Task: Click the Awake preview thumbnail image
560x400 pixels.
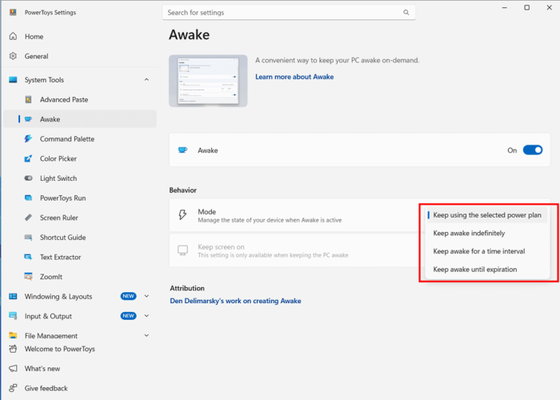Action: [x=208, y=81]
